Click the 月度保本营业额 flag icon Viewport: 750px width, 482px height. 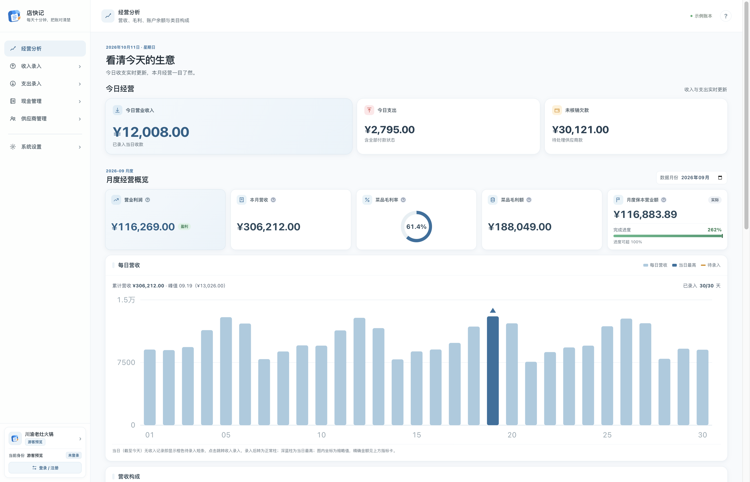point(618,200)
